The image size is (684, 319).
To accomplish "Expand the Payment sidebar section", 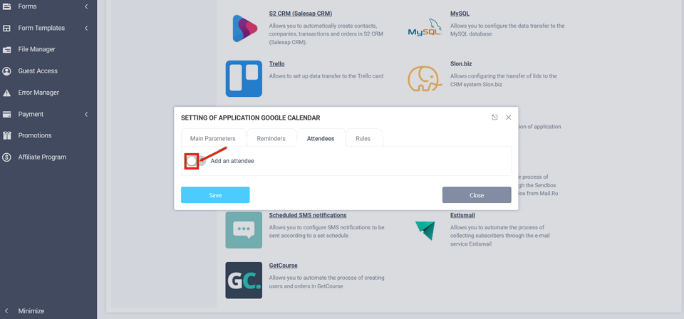I will click(x=86, y=114).
